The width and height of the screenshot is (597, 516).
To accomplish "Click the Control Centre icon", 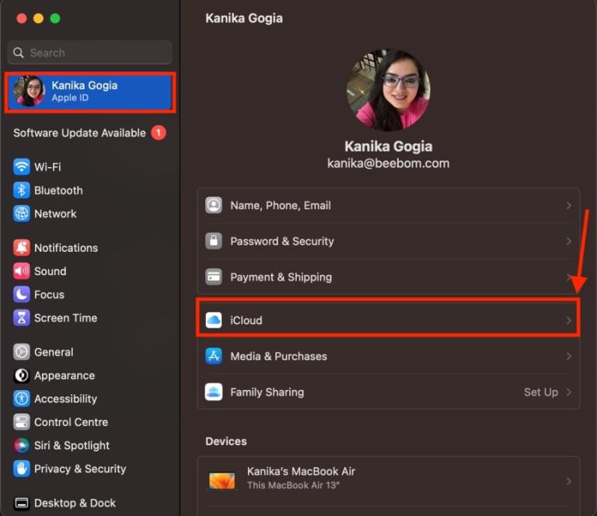I will tap(21, 422).
